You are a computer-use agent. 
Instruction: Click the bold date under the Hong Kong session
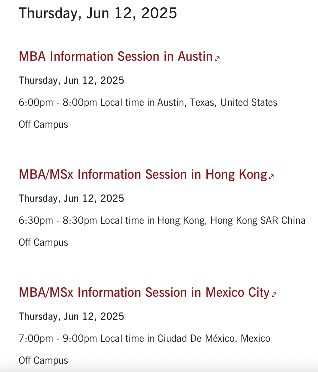(71, 199)
